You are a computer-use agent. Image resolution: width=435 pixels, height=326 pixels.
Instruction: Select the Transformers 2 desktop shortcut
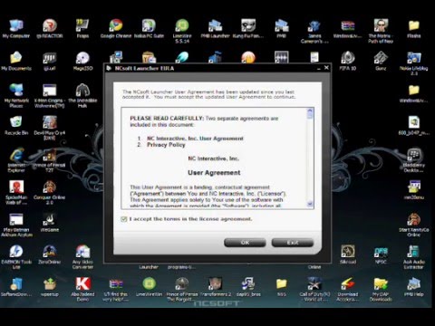215,287
